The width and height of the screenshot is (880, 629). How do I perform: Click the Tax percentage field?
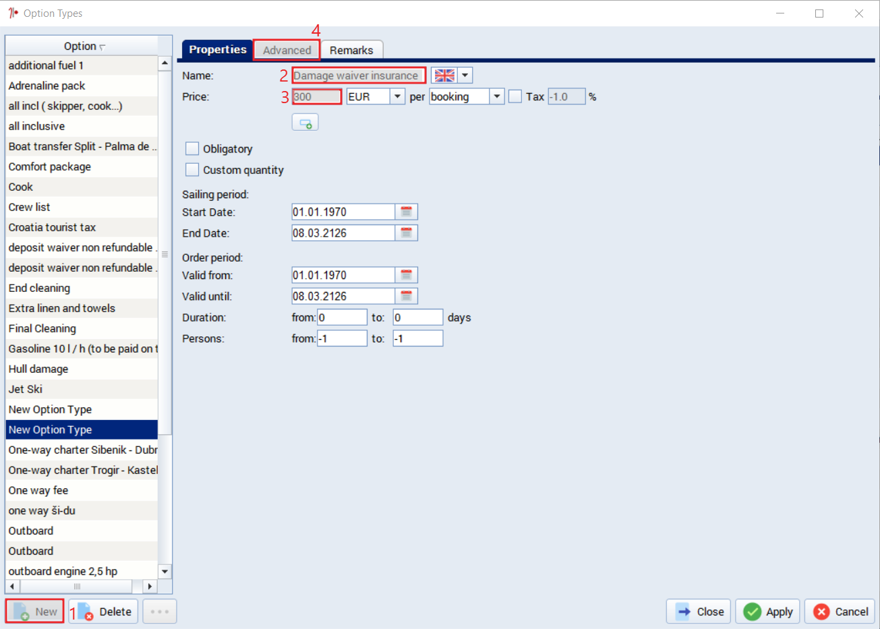pos(566,96)
